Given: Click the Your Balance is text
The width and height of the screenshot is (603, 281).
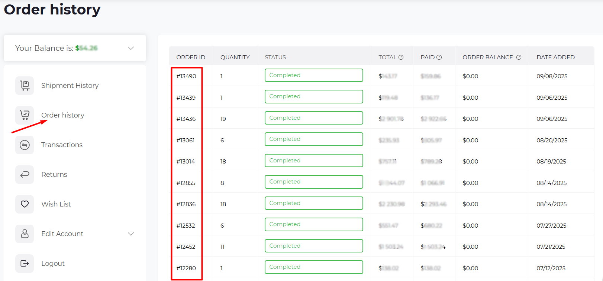Looking at the screenshot, I should 44,48.
